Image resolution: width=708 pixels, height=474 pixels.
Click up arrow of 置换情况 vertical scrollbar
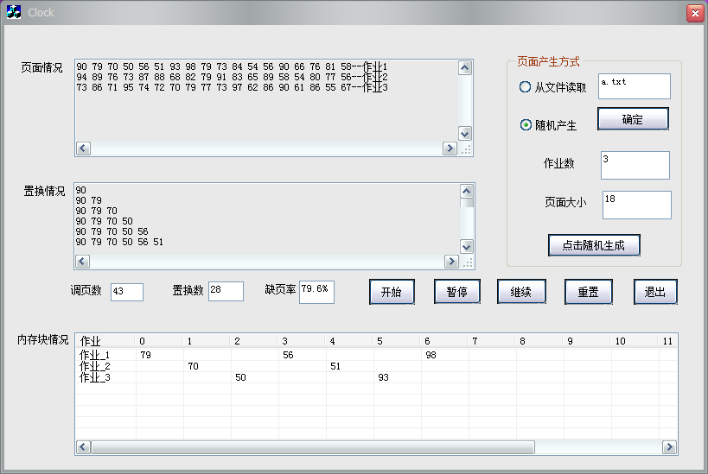click(467, 191)
